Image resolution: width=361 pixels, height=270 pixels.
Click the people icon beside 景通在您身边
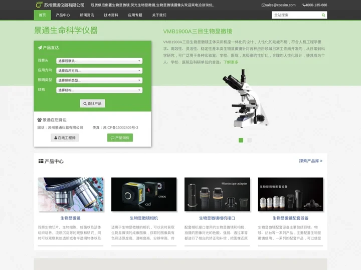[40, 120]
